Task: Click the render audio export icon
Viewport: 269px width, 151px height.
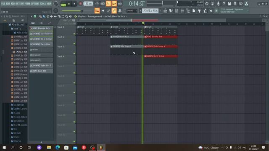Action: (x=235, y=4)
